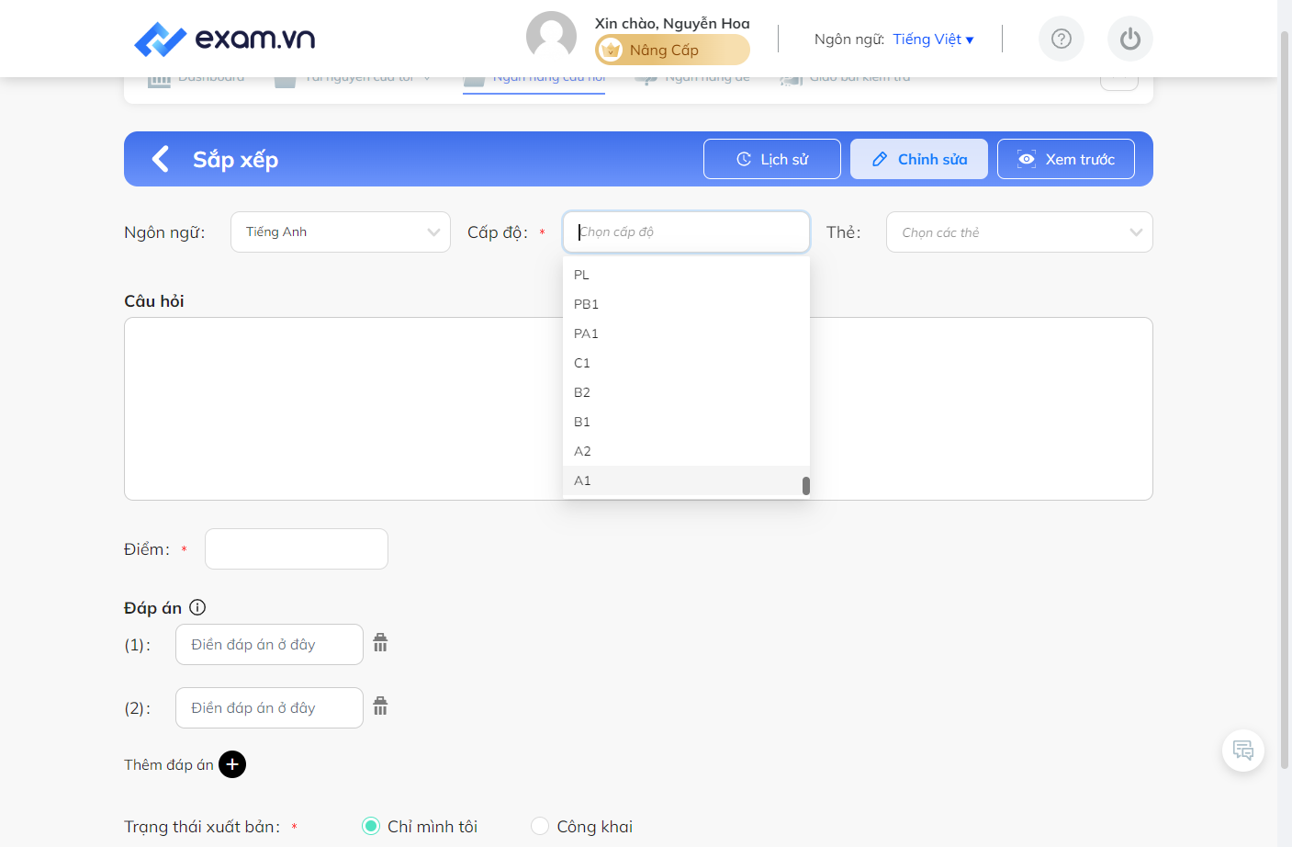Click the Chỉnh sửa edit button
Screen dimensions: 1292x847
(919, 159)
